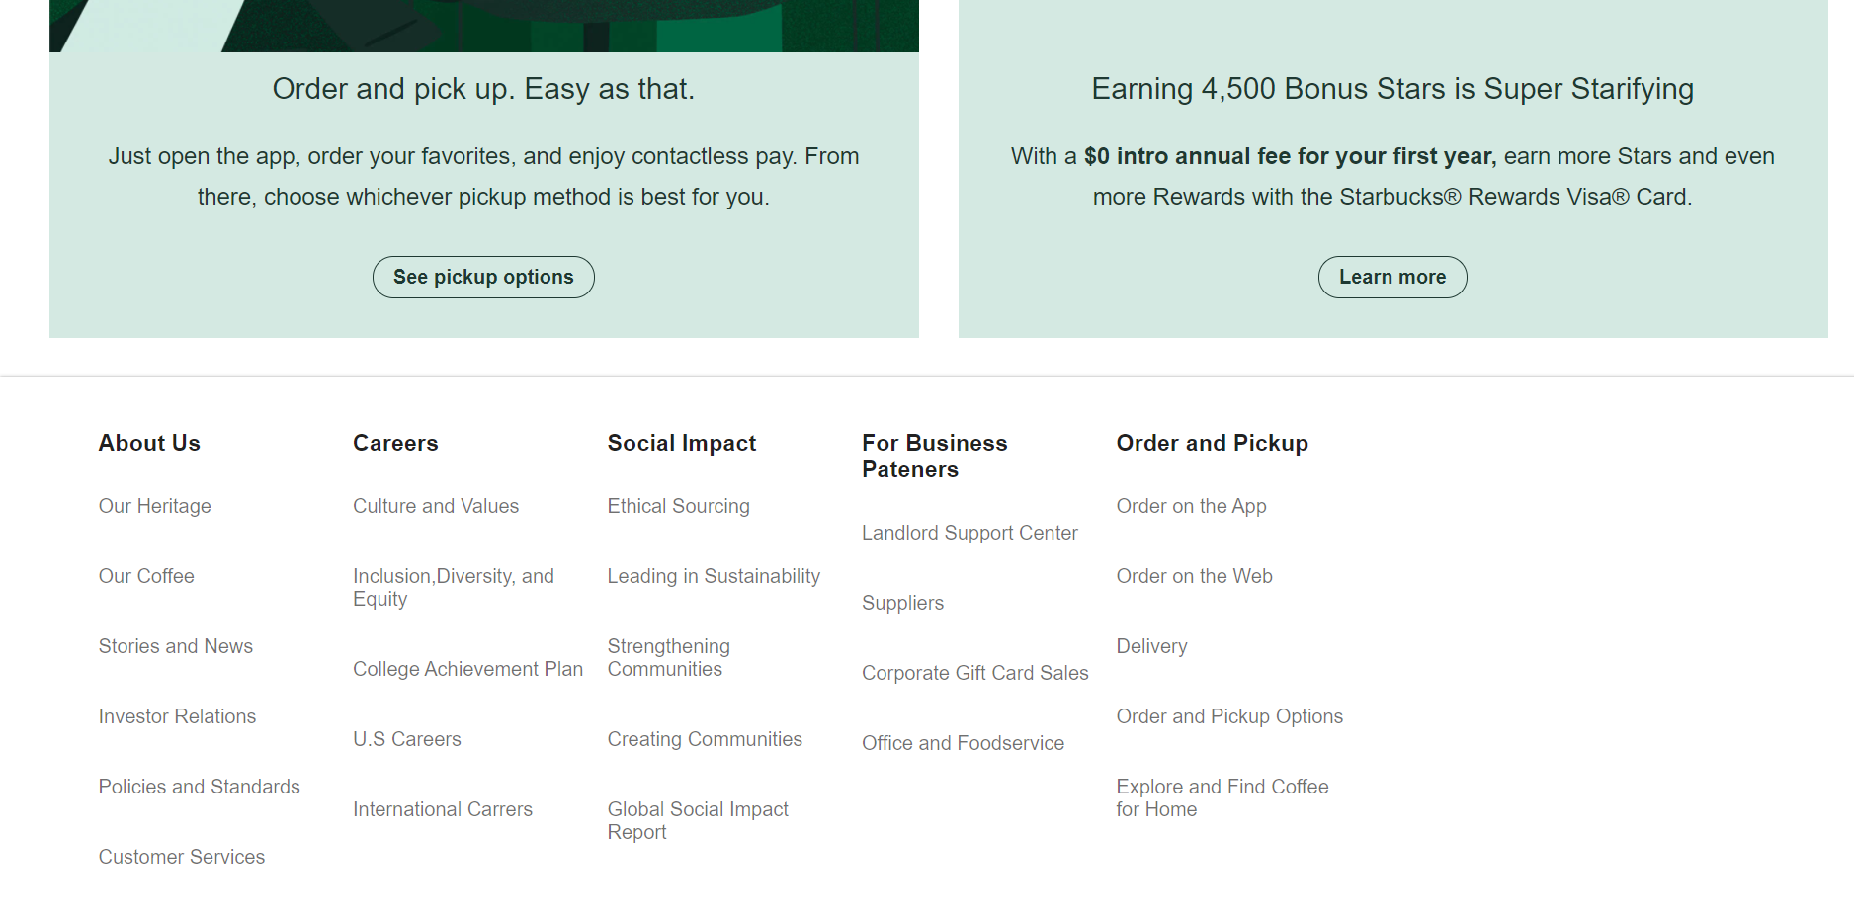Screen dimensions: 1854x918
Task: Open Explore and Find Coffee for Home
Action: click(1222, 797)
